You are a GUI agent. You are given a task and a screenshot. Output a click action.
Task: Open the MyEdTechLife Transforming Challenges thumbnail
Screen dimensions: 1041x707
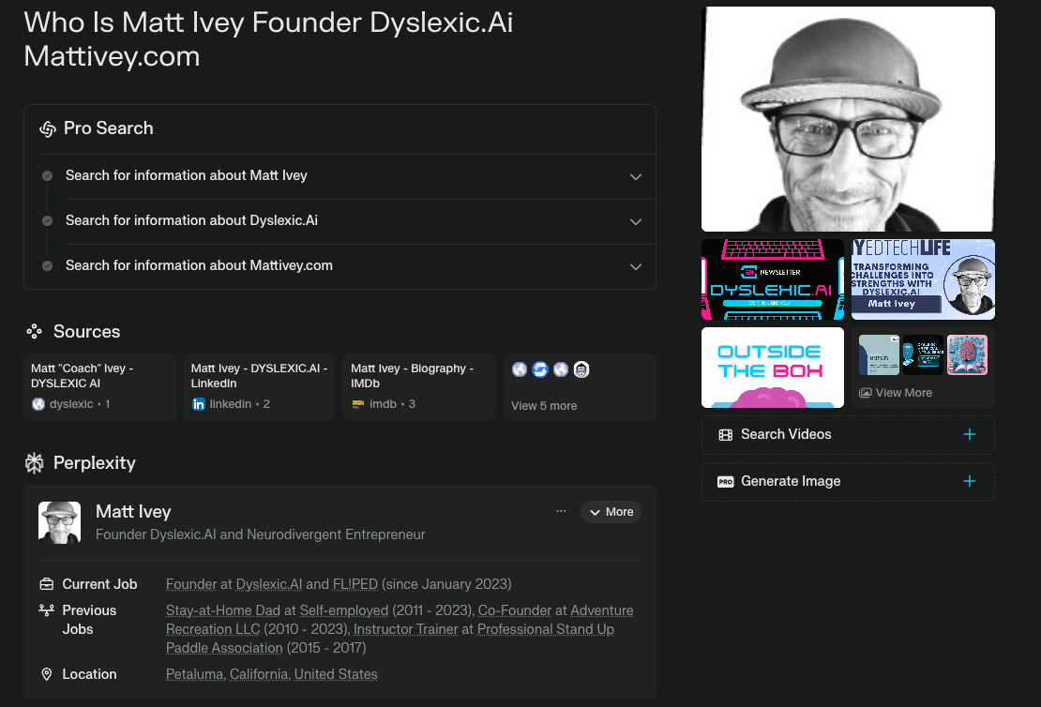pos(923,278)
